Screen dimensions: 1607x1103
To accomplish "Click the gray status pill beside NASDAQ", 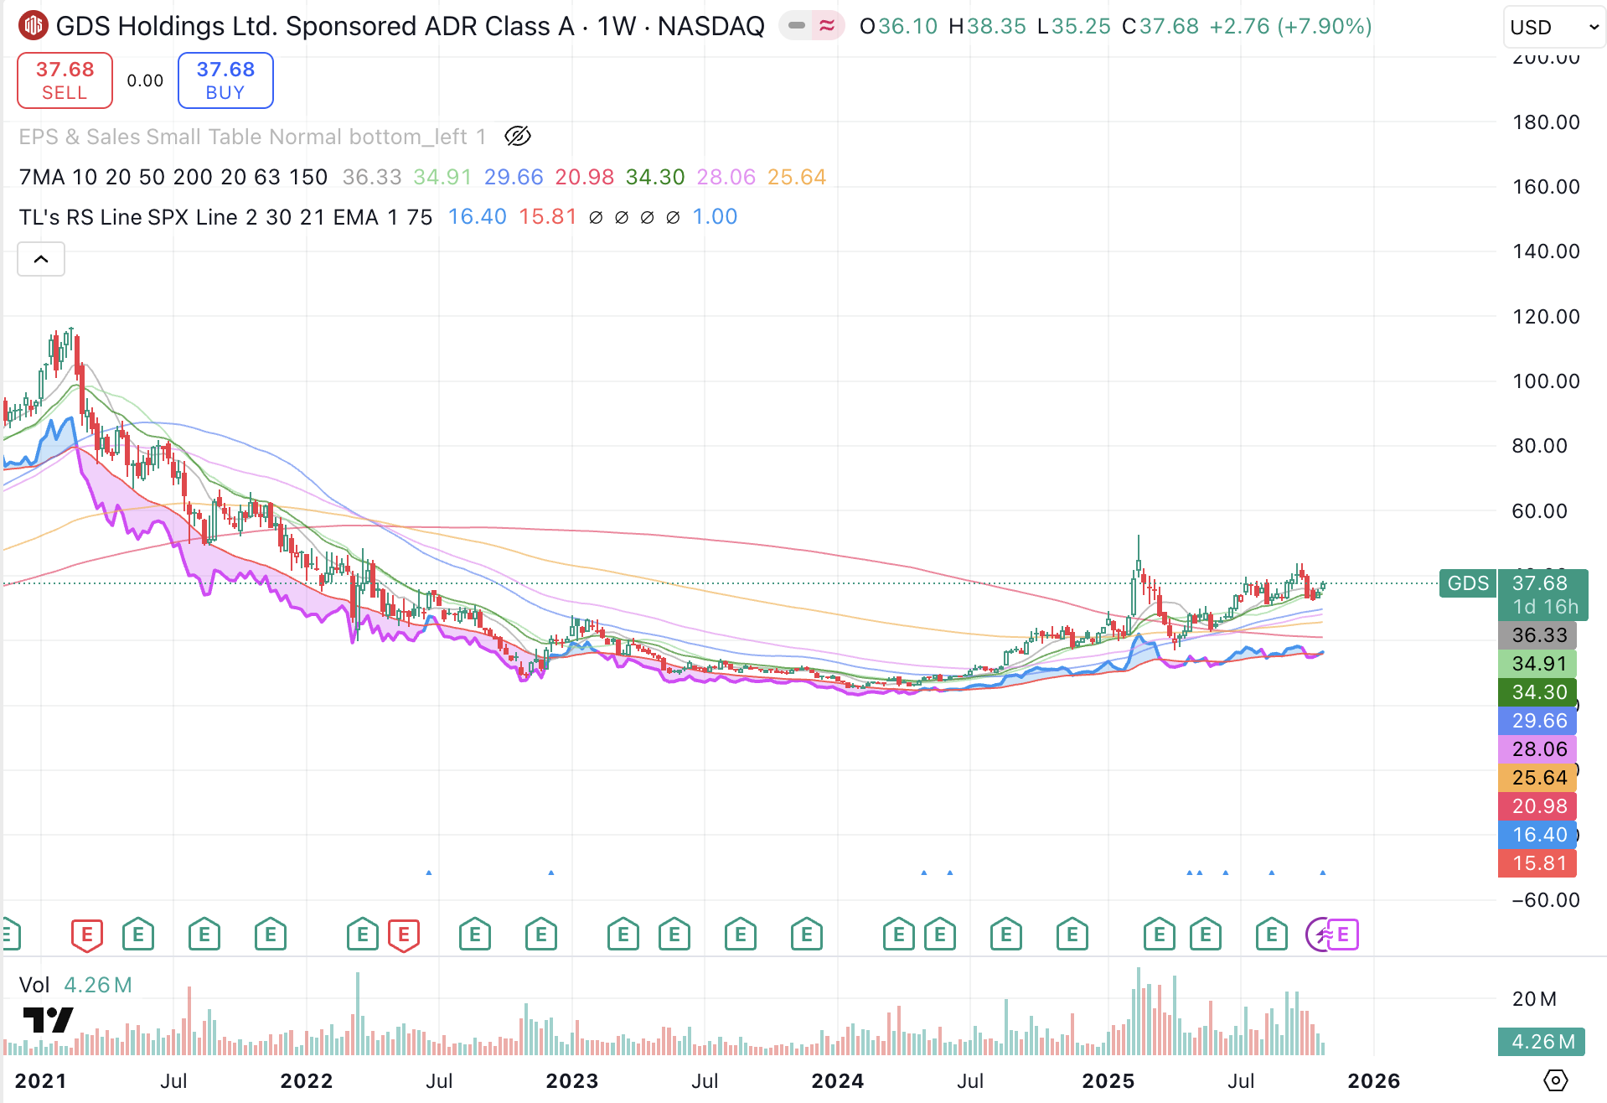I will click(797, 26).
